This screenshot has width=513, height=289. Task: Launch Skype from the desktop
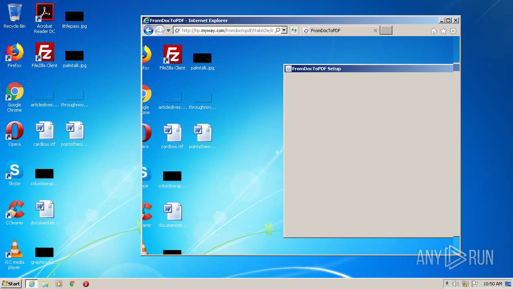click(14, 174)
